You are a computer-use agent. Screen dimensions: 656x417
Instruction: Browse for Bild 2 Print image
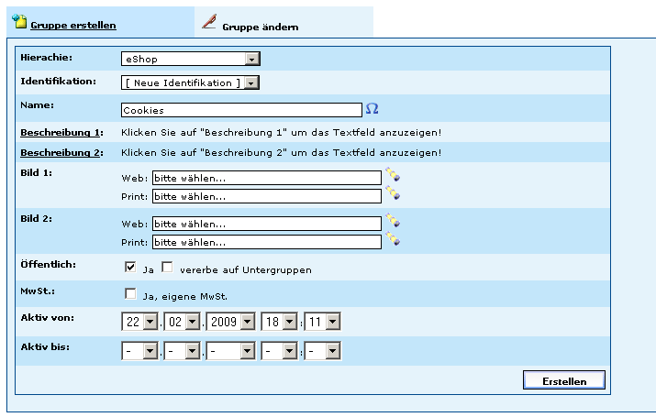[393, 238]
